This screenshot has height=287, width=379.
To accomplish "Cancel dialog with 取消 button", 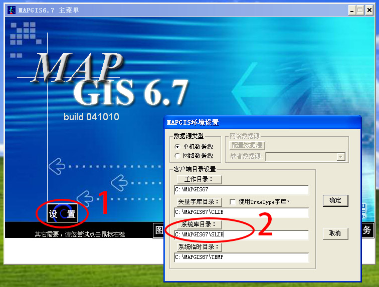I will tap(335, 233).
